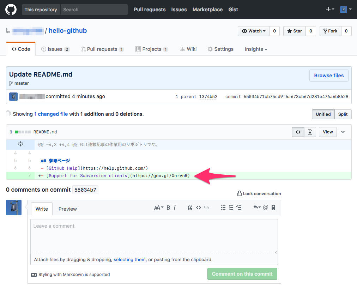Open parent commit 1374b52 link
The width and height of the screenshot is (357, 288).
click(x=208, y=97)
